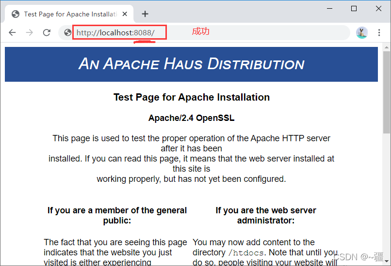The image size is (391, 266).
Task: Click the general public column heading
Action: click(x=117, y=215)
